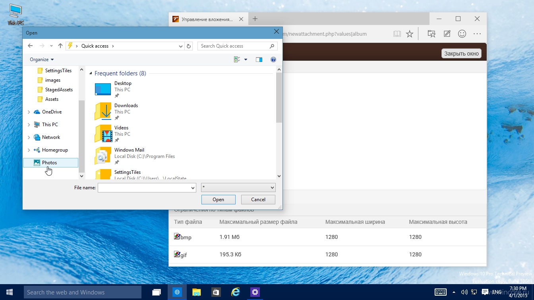Select the Windows Mail folder icon

point(103,156)
